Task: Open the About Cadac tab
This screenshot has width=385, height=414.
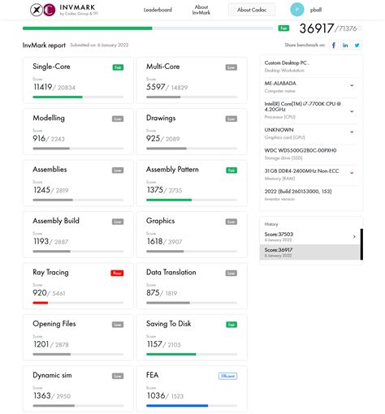Action: (252, 10)
